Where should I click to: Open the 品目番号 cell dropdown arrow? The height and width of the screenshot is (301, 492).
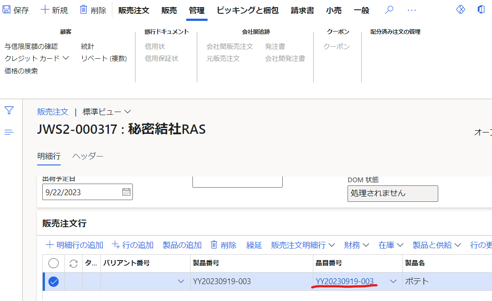(393, 281)
